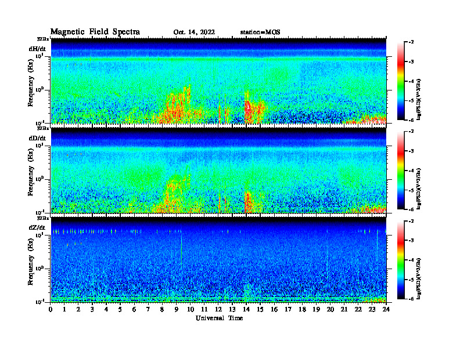This screenshot has height=355, width=460.
Task: Click hour "6" tick label on time axis
Action: pos(134,309)
